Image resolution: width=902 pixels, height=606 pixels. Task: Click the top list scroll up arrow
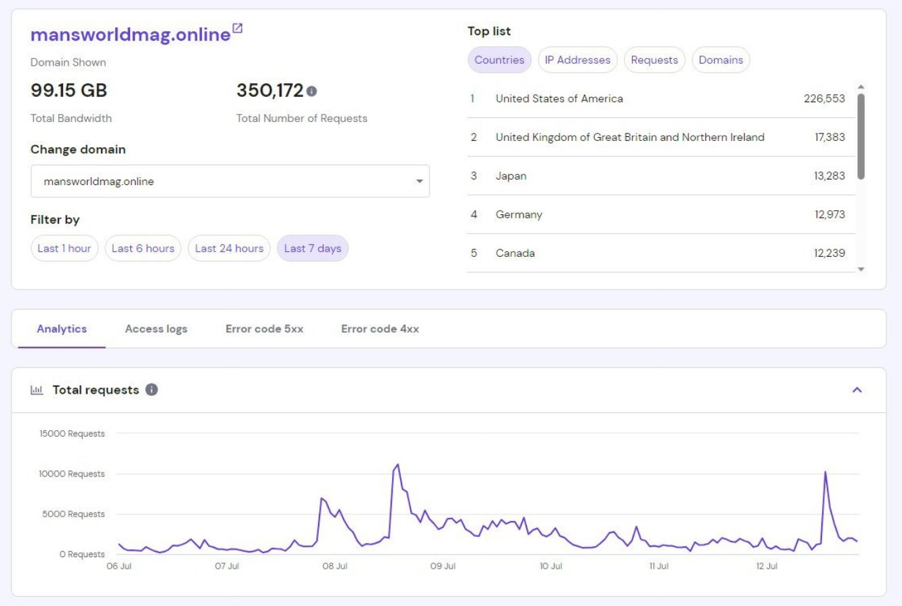(x=861, y=87)
